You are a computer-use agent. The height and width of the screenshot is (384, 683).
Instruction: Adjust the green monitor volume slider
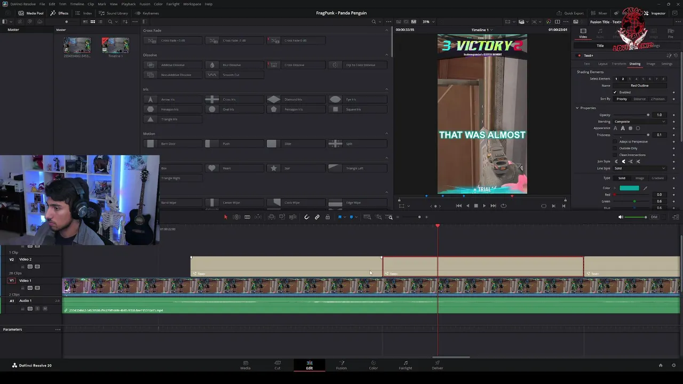636,217
